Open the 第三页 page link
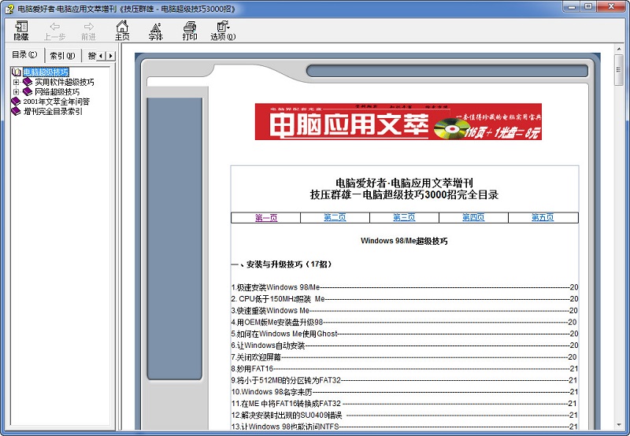 tap(404, 218)
